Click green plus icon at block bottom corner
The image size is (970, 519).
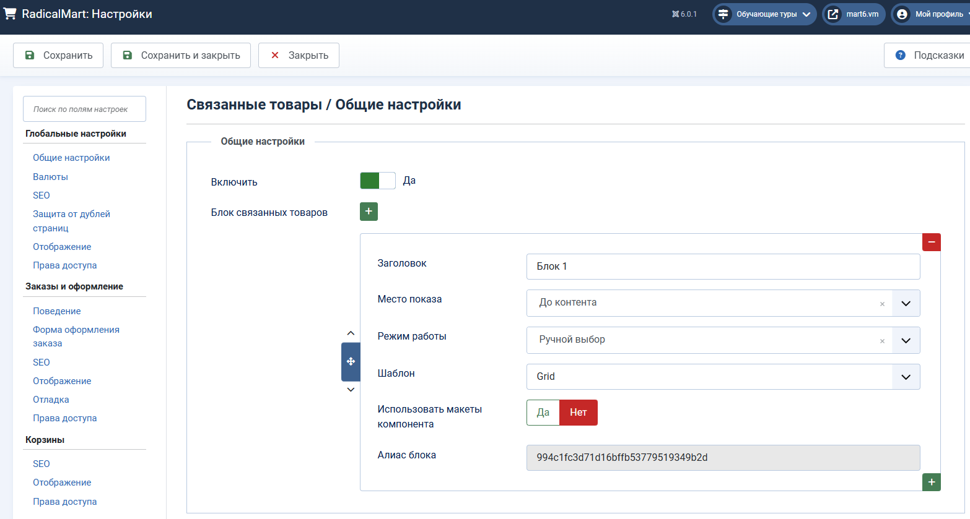931,482
